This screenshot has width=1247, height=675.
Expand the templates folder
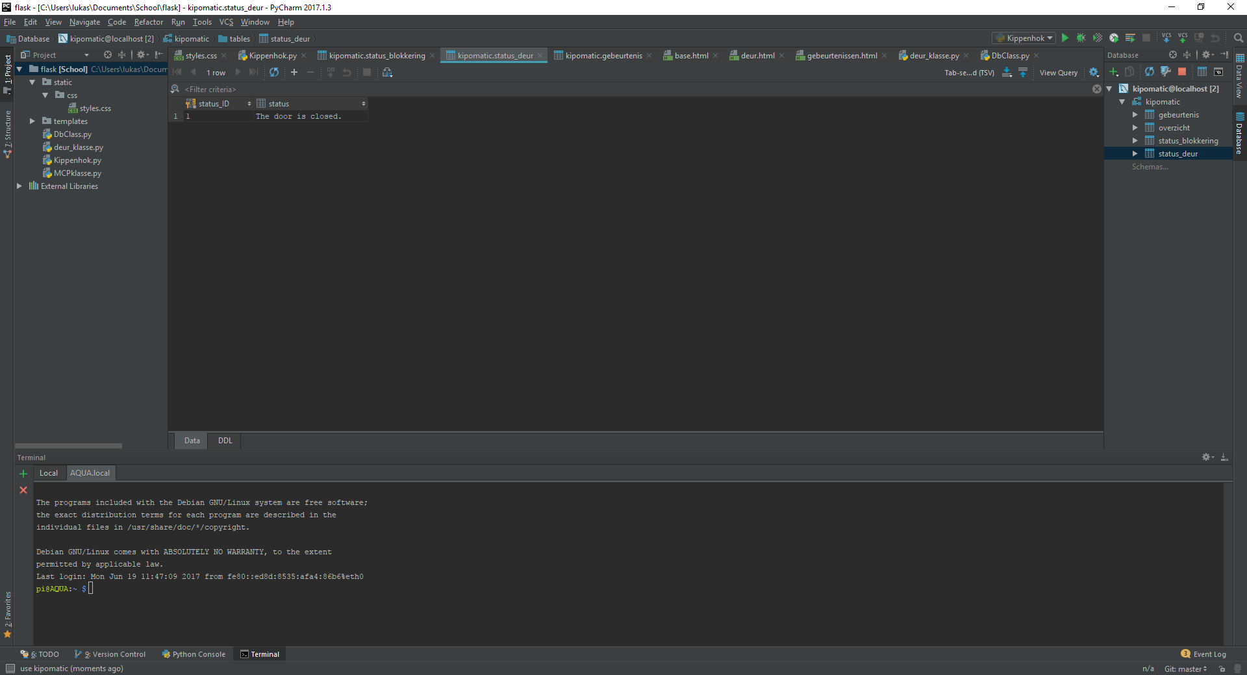point(32,121)
